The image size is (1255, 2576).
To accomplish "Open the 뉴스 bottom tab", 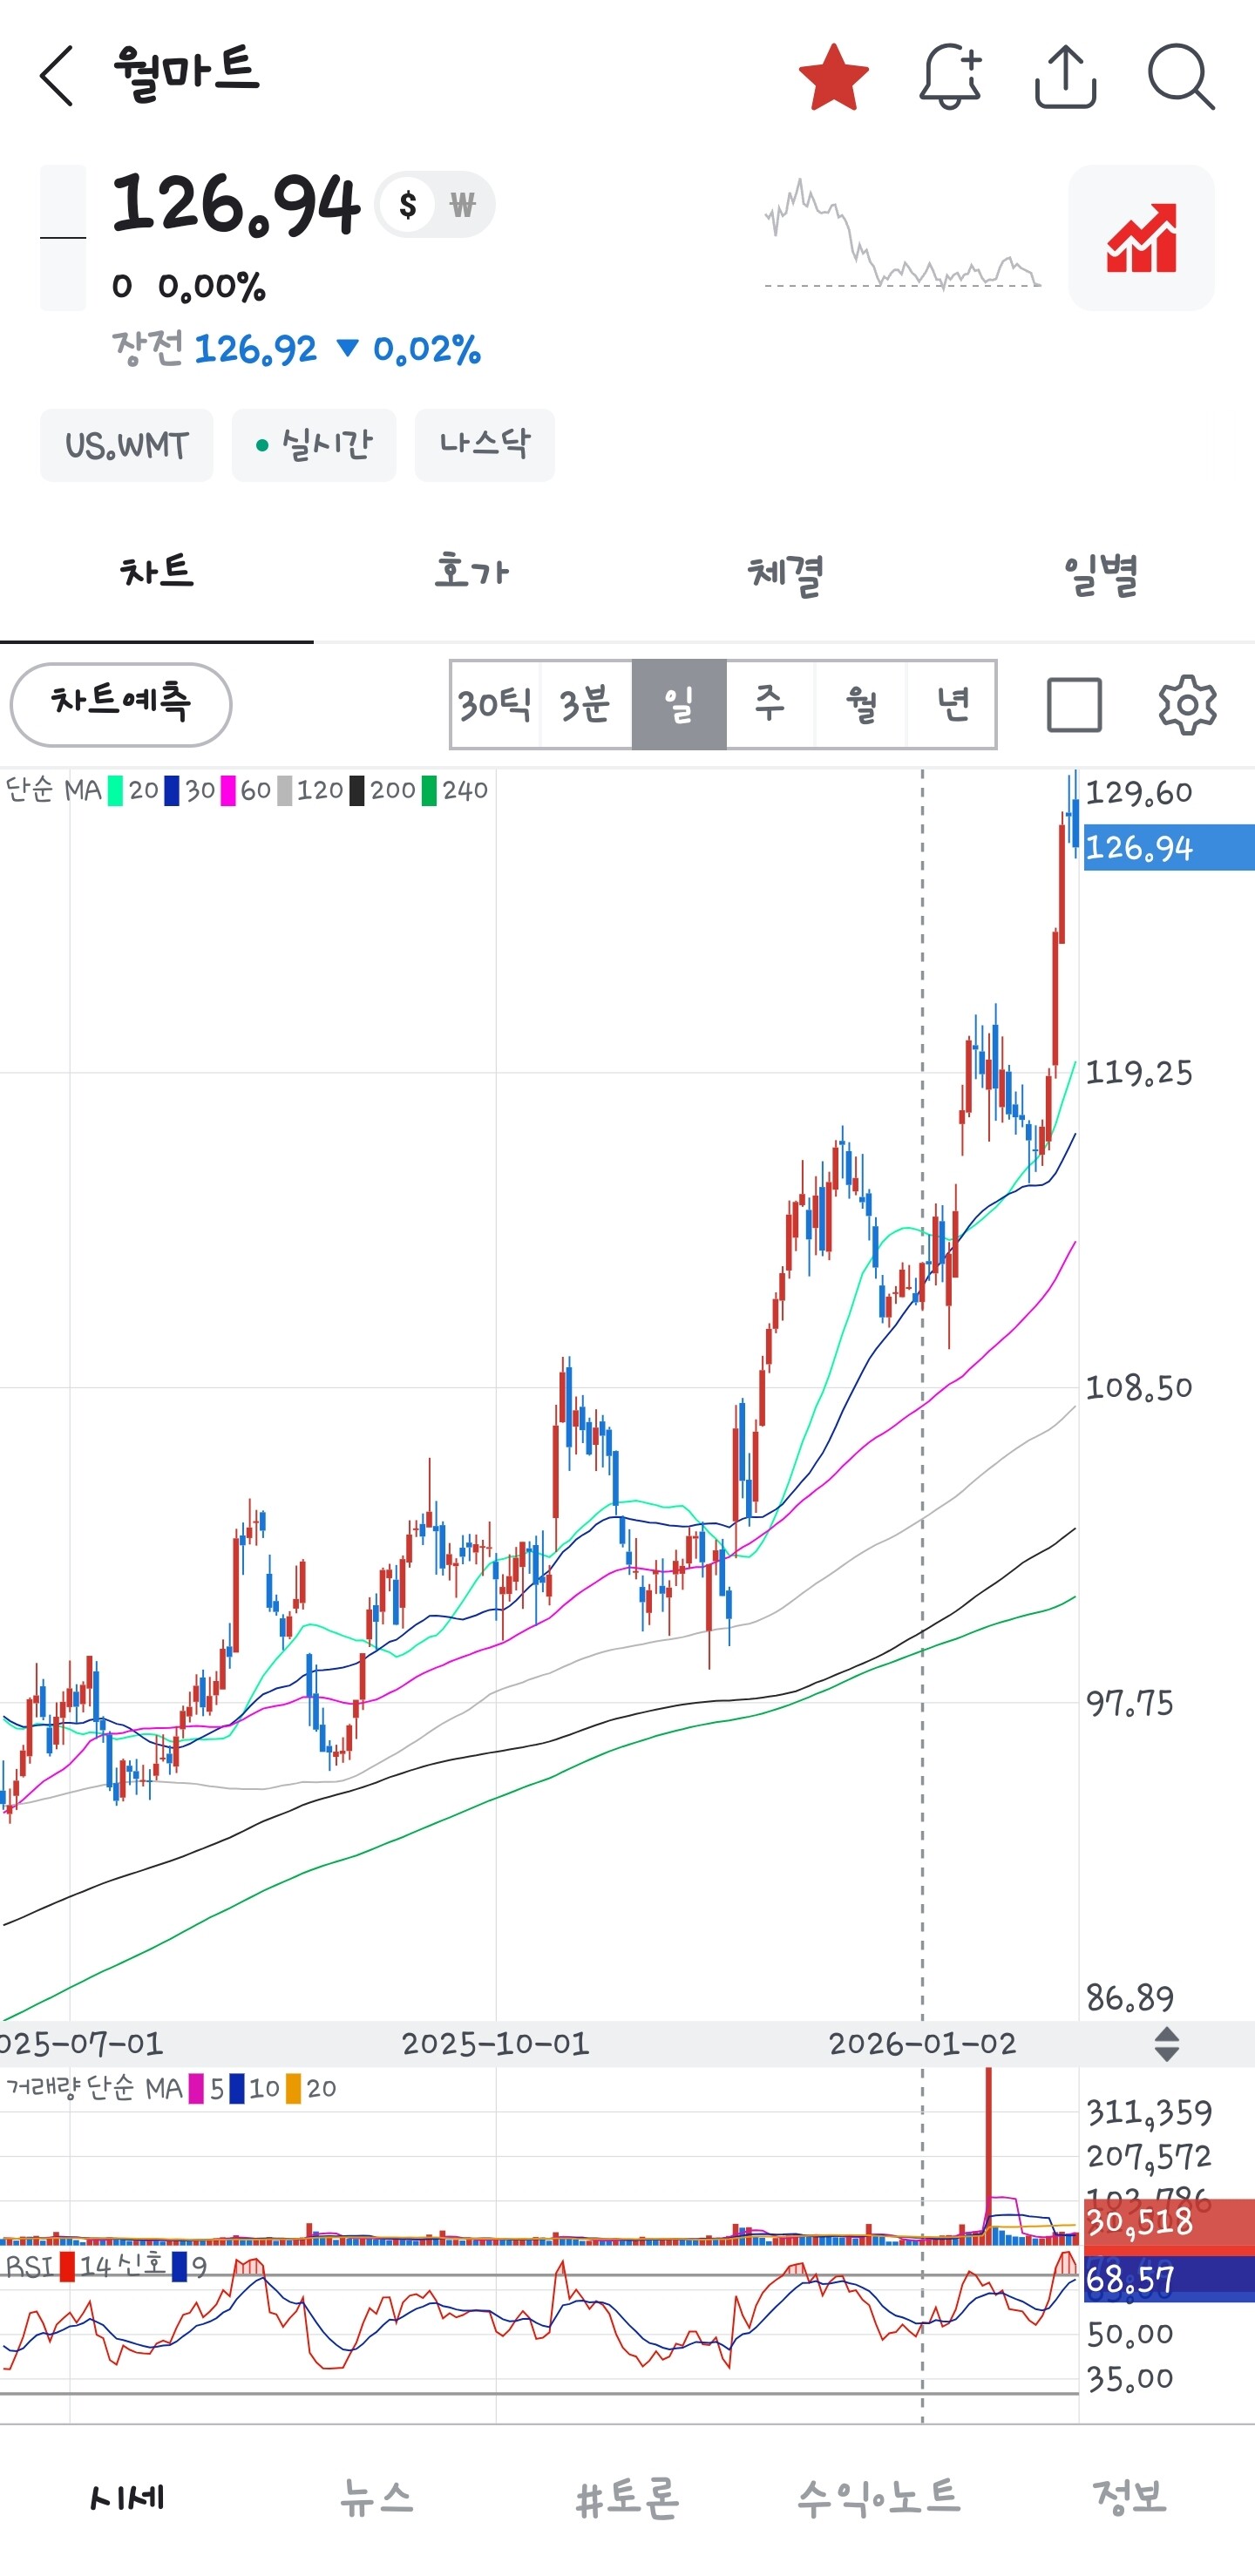I will 377,2497.
